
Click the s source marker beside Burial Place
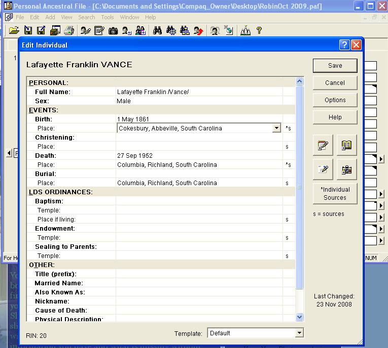pyautogui.click(x=287, y=183)
